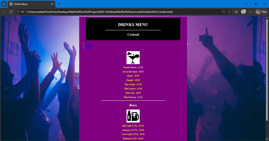Click the DRINKS MENU heading
This screenshot has height=141, width=269.
click(133, 25)
